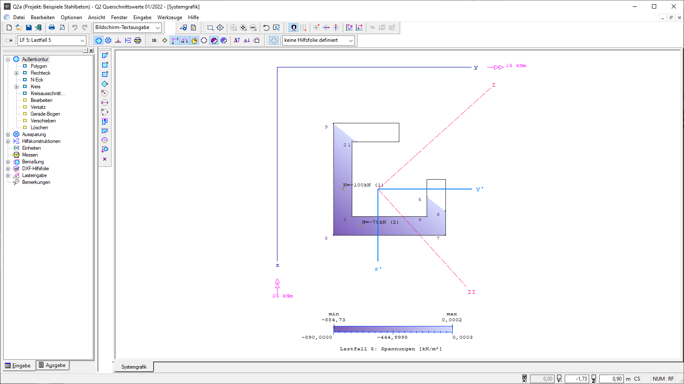Screen dimensions: 684x384
Task: Toggle the filled stress display icon
Action: (214, 40)
